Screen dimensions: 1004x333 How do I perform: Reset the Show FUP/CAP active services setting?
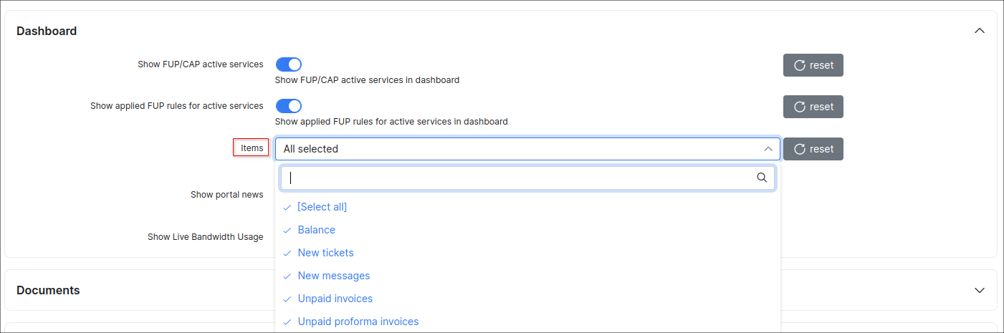point(813,65)
